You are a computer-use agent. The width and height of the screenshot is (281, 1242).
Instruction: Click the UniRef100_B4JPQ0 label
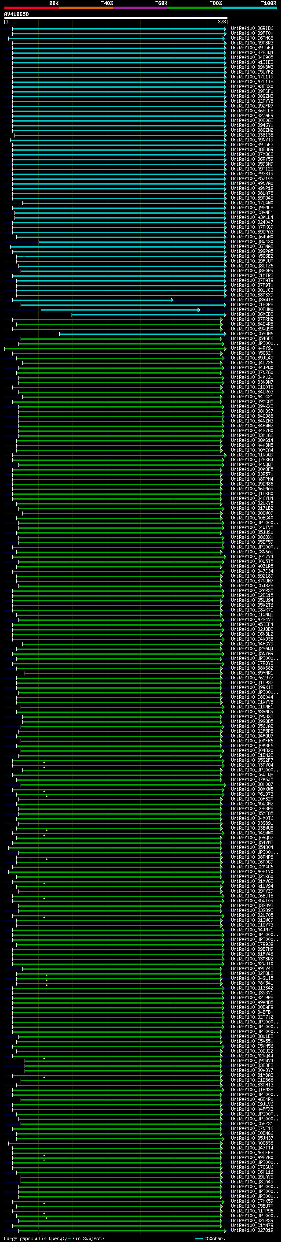click(252, 367)
